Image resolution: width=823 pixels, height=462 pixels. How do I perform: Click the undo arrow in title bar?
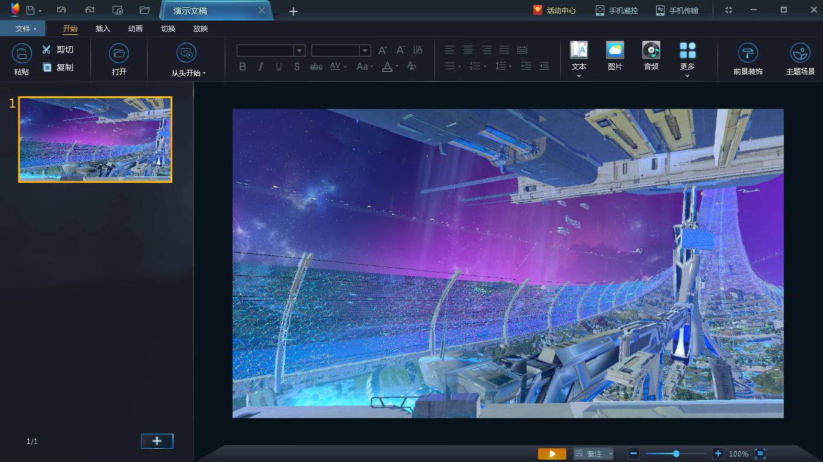pyautogui.click(x=61, y=10)
